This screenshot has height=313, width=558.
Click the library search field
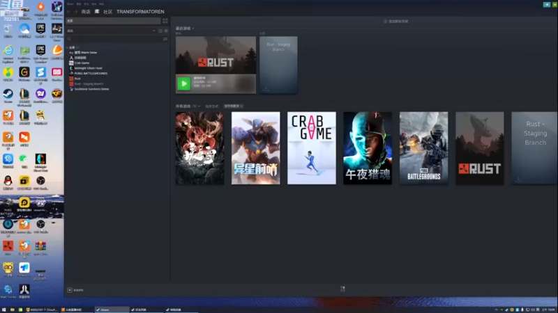tap(114, 39)
